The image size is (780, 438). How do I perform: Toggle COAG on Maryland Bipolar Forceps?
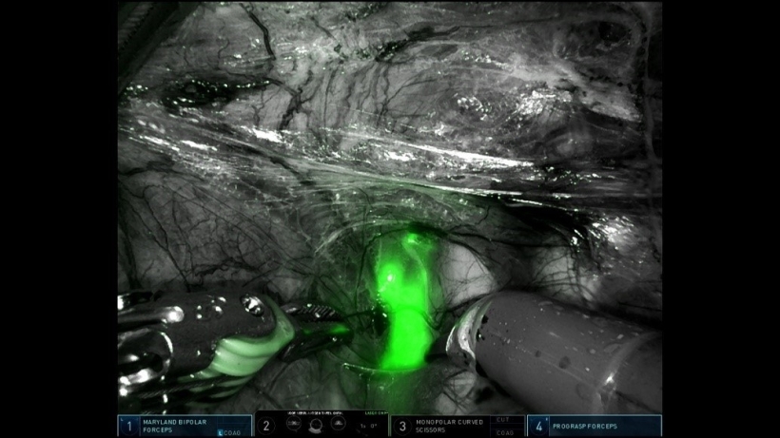point(230,432)
